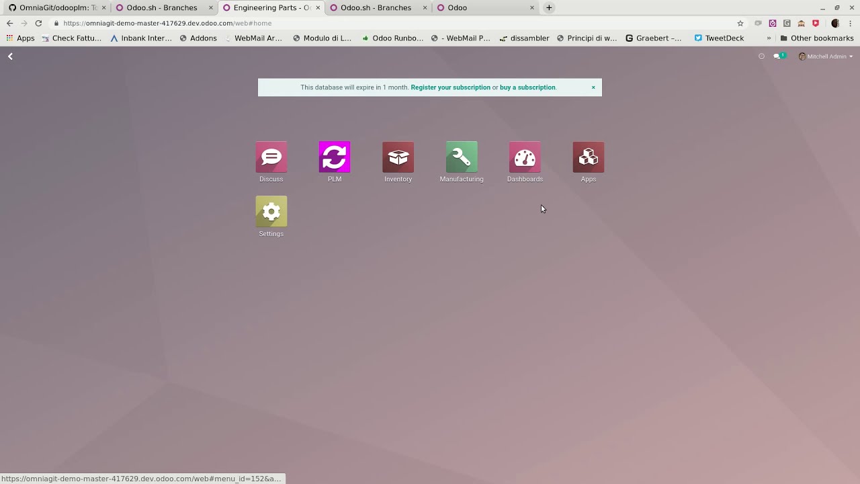Viewport: 860px width, 484px height.
Task: Open the dissambler bookmark
Action: 524,38
